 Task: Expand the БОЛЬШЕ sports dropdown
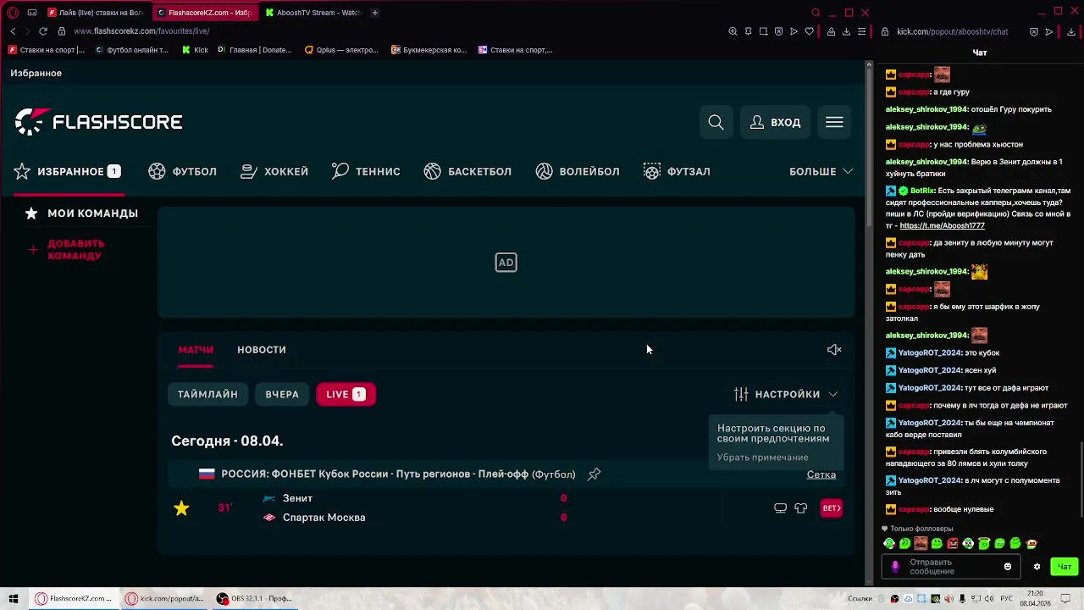(821, 171)
